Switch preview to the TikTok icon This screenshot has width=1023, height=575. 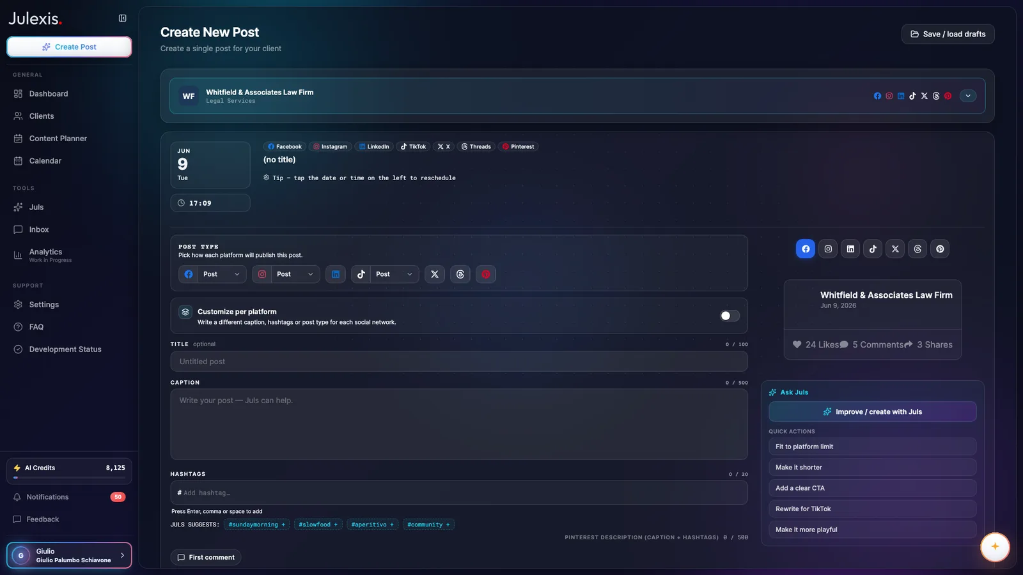(x=873, y=249)
